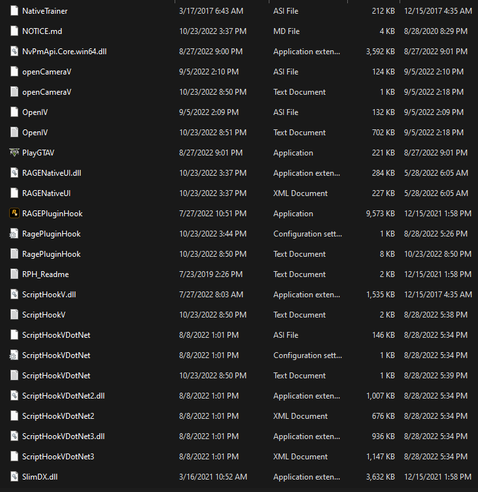This screenshot has width=478, height=492.
Task: Click the size 3,592 KB
Action: coord(381,52)
